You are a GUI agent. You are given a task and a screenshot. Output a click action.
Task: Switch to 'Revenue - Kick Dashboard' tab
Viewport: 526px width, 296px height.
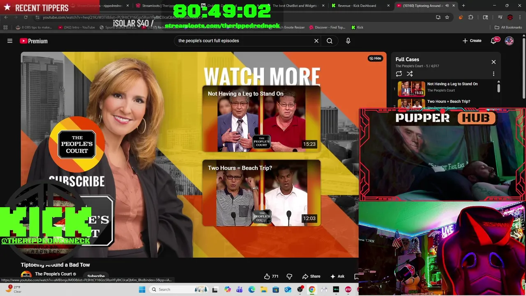(357, 6)
